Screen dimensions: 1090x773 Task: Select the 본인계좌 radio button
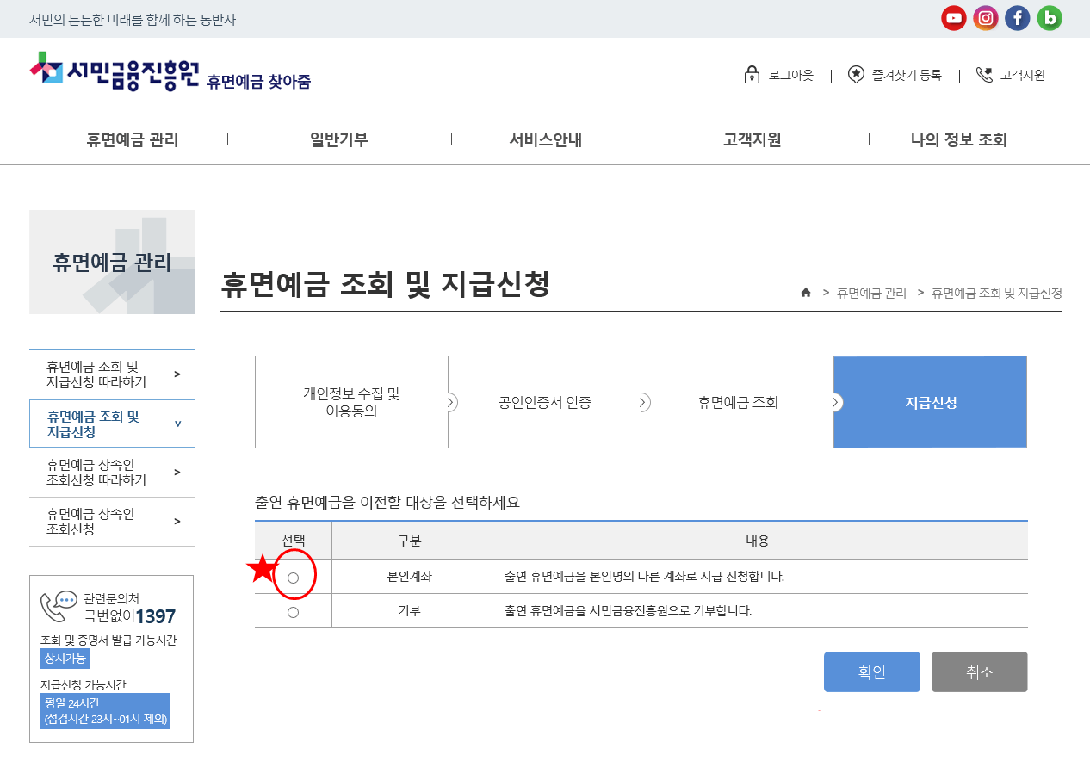(x=293, y=575)
